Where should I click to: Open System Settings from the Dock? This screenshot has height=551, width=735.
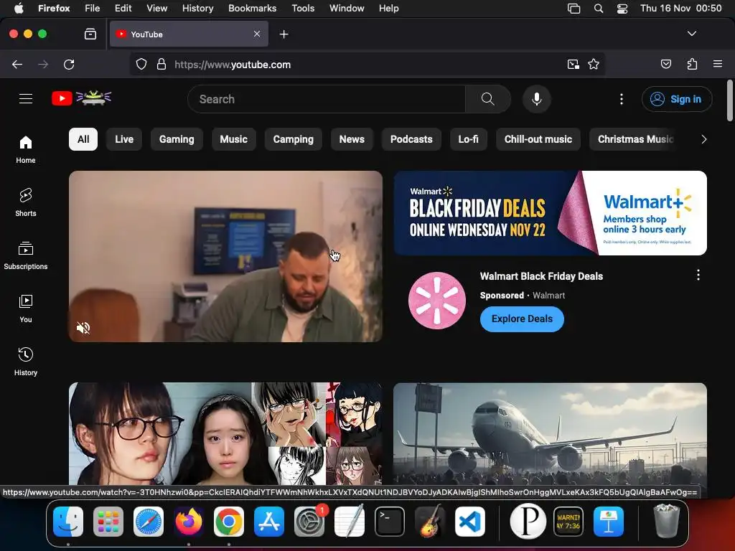(309, 522)
